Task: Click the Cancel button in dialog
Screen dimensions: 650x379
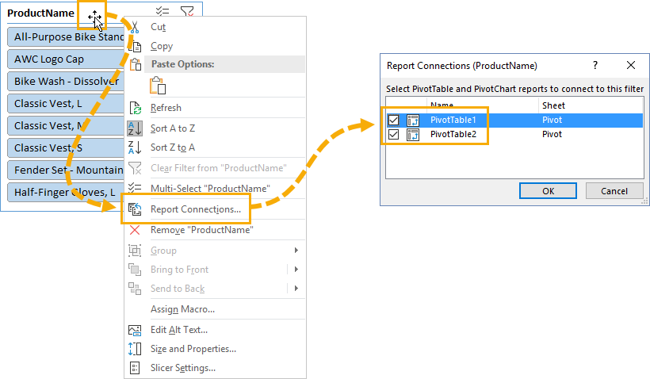Action: [x=614, y=191]
